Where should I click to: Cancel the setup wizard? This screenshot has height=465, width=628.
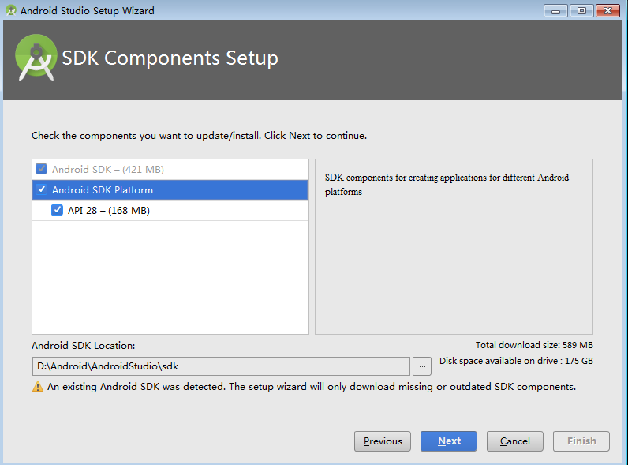(x=515, y=441)
